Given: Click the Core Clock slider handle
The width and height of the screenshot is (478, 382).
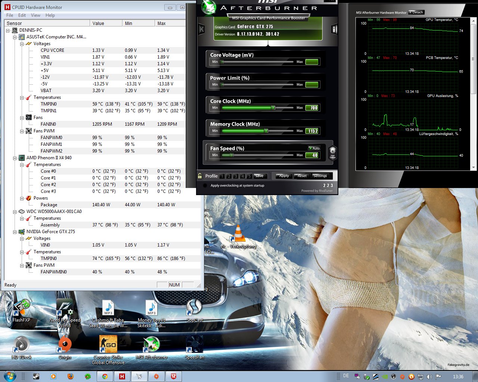Looking at the screenshot, I should (273, 107).
